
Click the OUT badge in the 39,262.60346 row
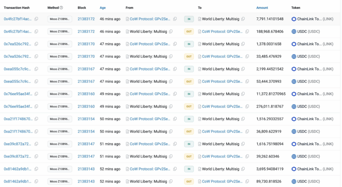click(189, 156)
